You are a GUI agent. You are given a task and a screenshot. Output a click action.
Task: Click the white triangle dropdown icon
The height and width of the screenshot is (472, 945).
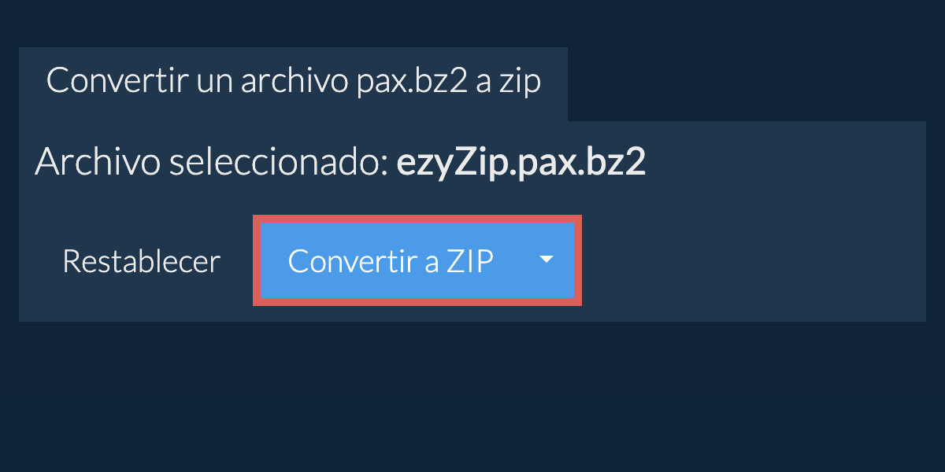pos(547,260)
